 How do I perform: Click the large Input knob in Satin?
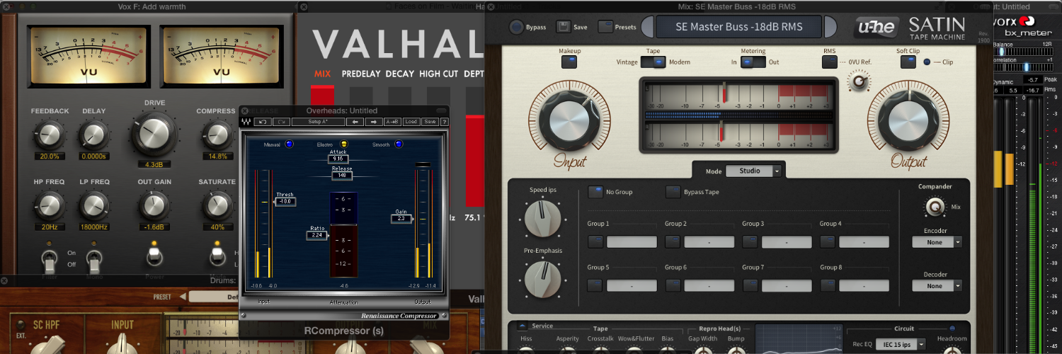pos(570,119)
